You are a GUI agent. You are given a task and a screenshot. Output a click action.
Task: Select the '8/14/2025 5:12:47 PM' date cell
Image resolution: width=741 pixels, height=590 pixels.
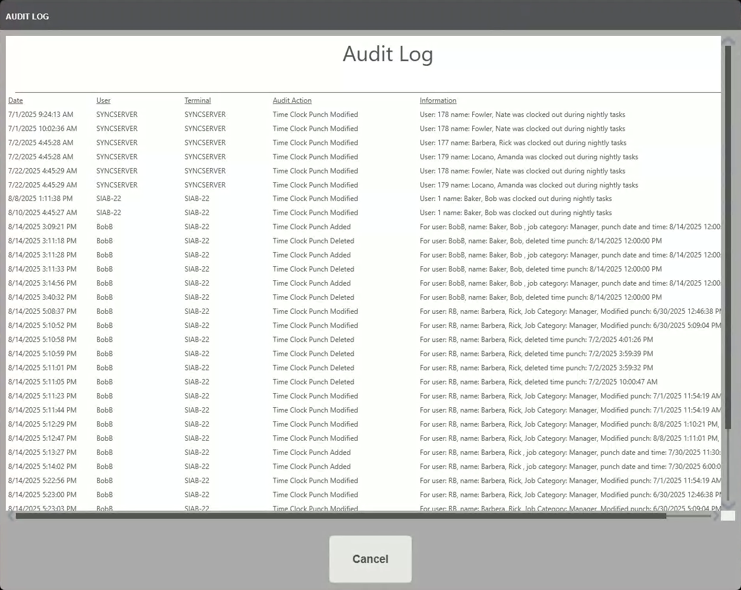(x=42, y=438)
